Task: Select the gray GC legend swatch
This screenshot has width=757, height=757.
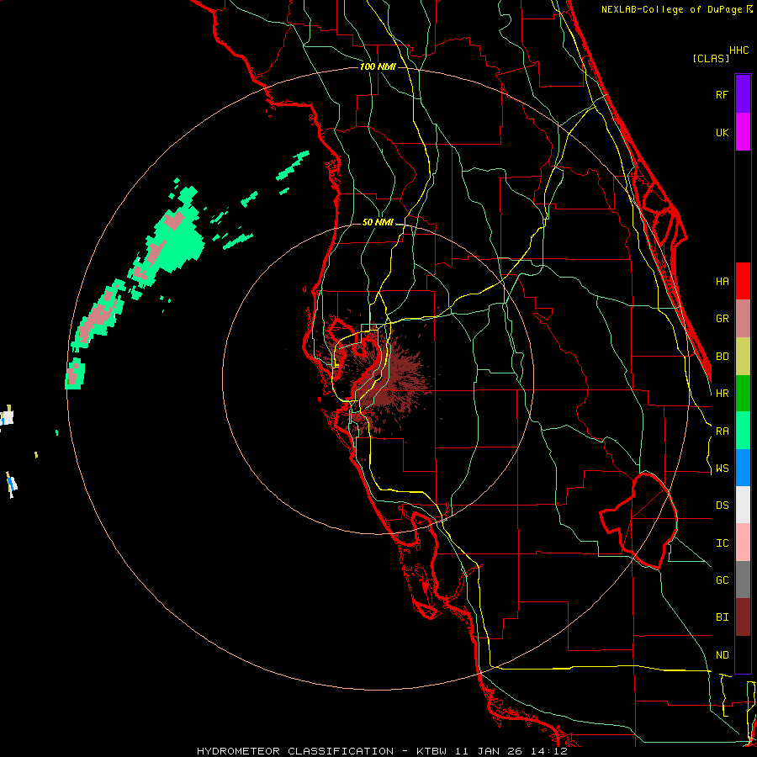Action: point(743,580)
